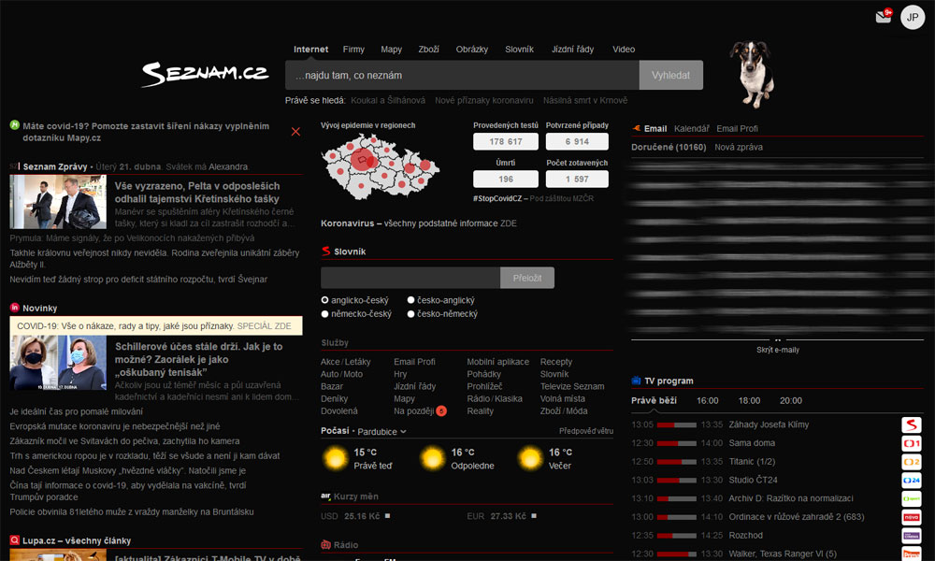Click the Lupa.cz magnifier section icon
The image size is (935, 561).
(x=15, y=540)
